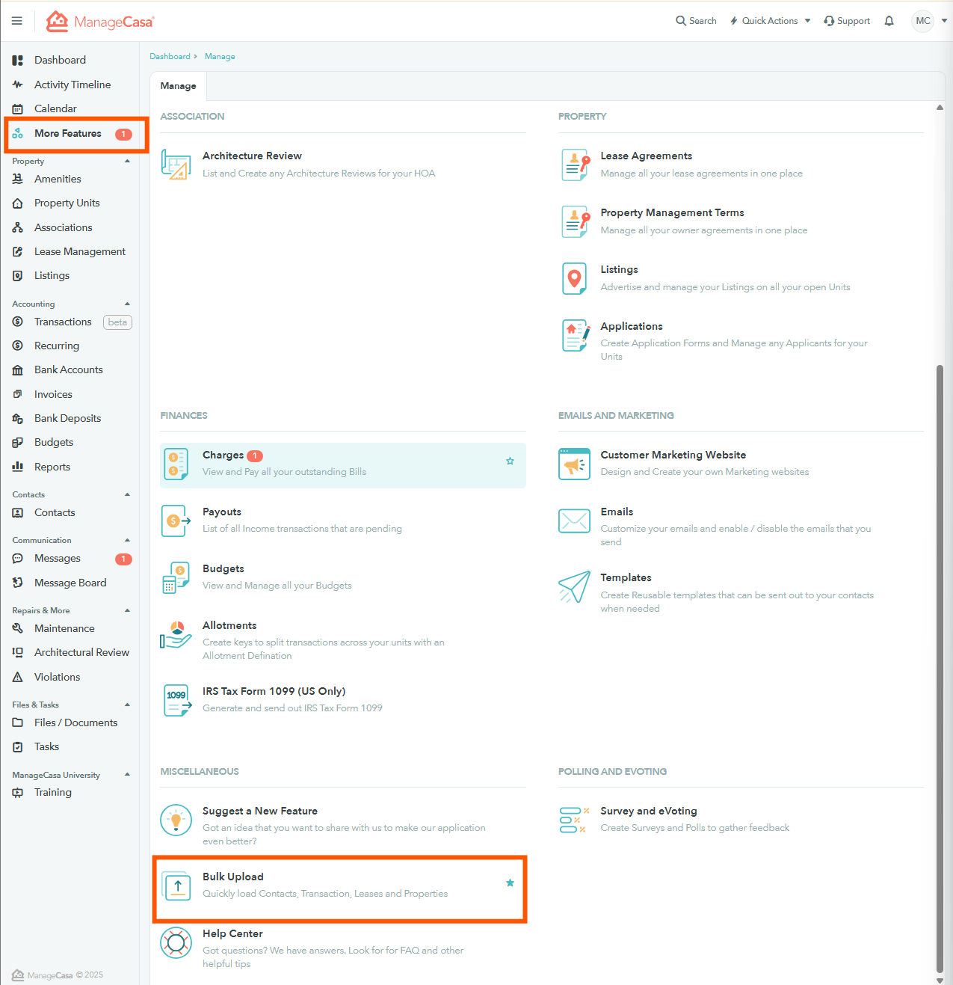Click the Templates paper plane icon
Screen dimensions: 953x985
tap(575, 586)
